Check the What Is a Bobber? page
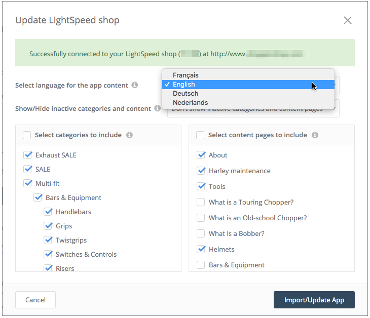 point(201,233)
